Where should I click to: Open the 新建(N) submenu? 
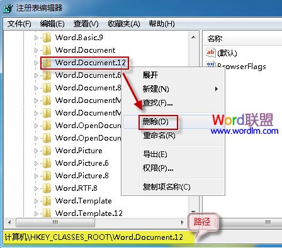click(x=173, y=89)
